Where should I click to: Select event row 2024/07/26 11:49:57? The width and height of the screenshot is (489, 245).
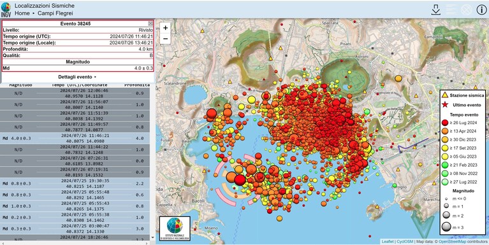75,127
